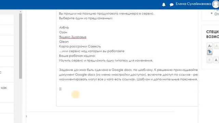Click on Карта рассрочки Совесть line

(80, 46)
